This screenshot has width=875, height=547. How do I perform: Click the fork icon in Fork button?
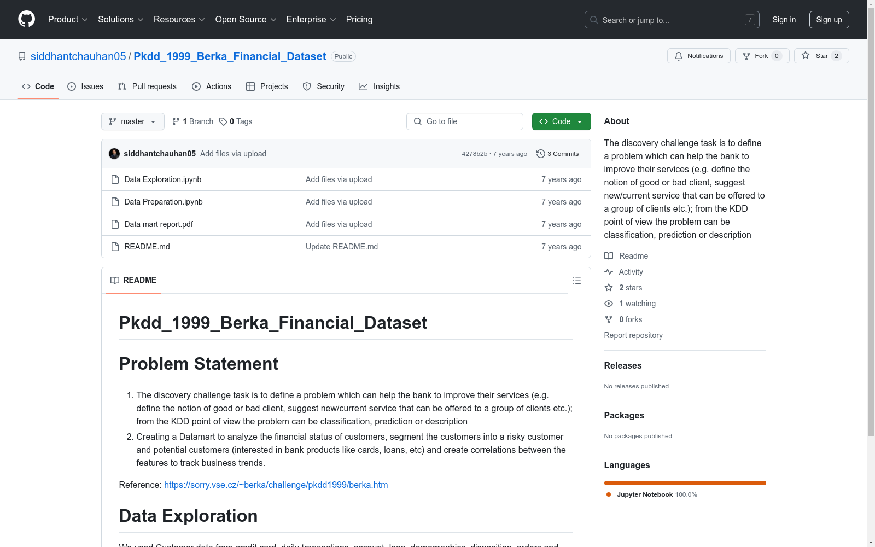click(x=746, y=56)
